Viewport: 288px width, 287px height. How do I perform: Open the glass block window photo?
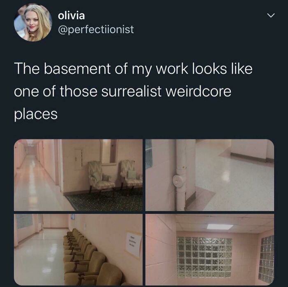(x=209, y=250)
